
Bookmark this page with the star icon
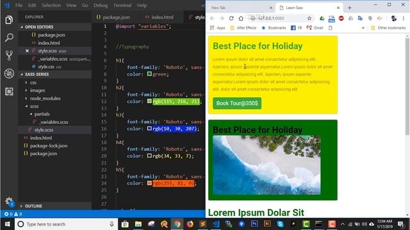[x=309, y=19]
